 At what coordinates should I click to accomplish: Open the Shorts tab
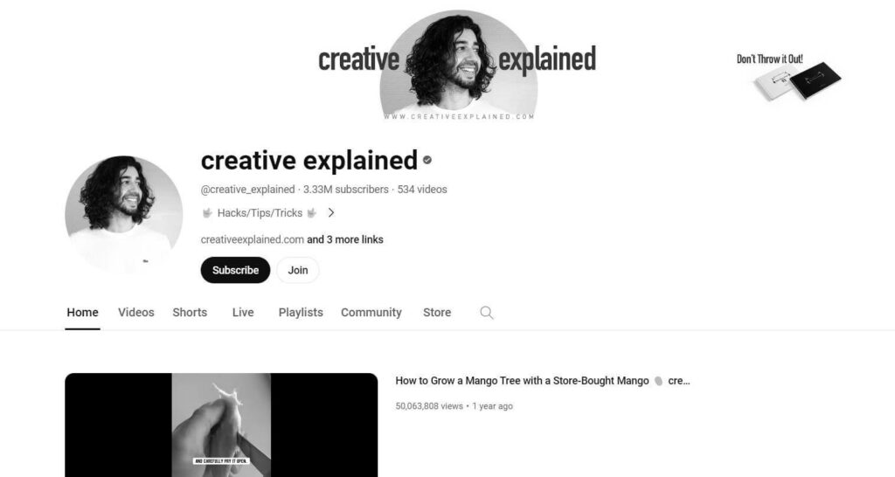pos(190,312)
